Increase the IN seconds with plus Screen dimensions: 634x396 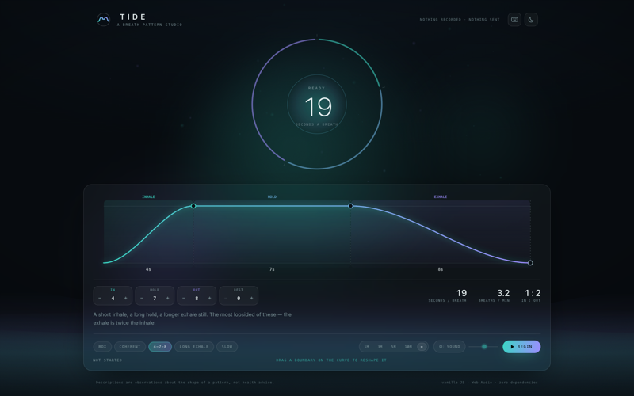coord(125,299)
